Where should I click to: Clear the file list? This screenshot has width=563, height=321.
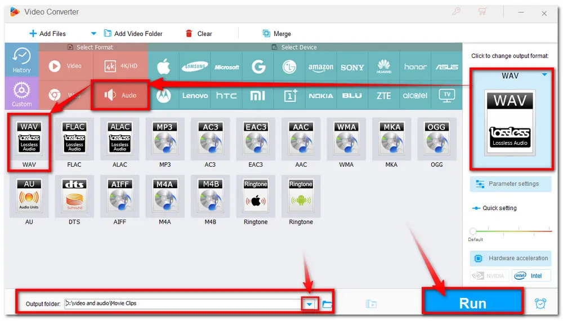point(199,34)
